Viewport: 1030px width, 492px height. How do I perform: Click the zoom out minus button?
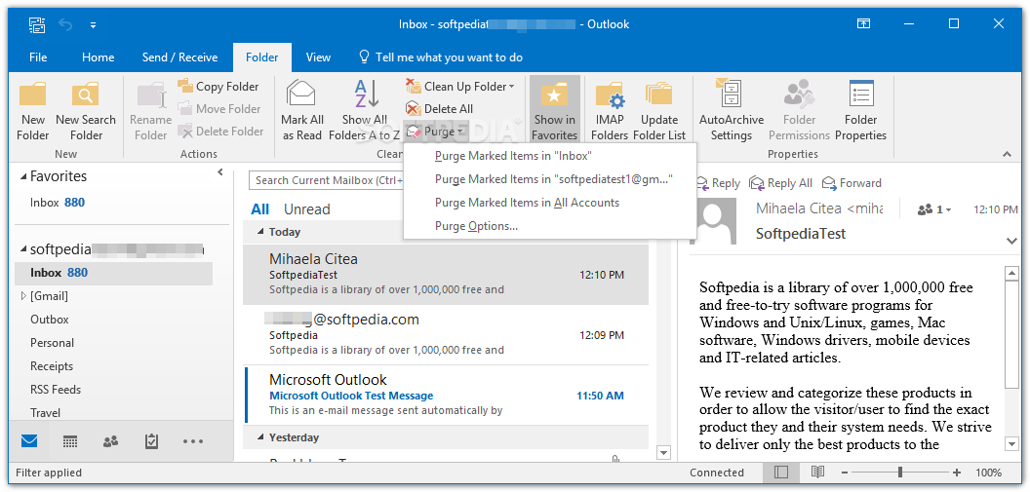tap(844, 473)
